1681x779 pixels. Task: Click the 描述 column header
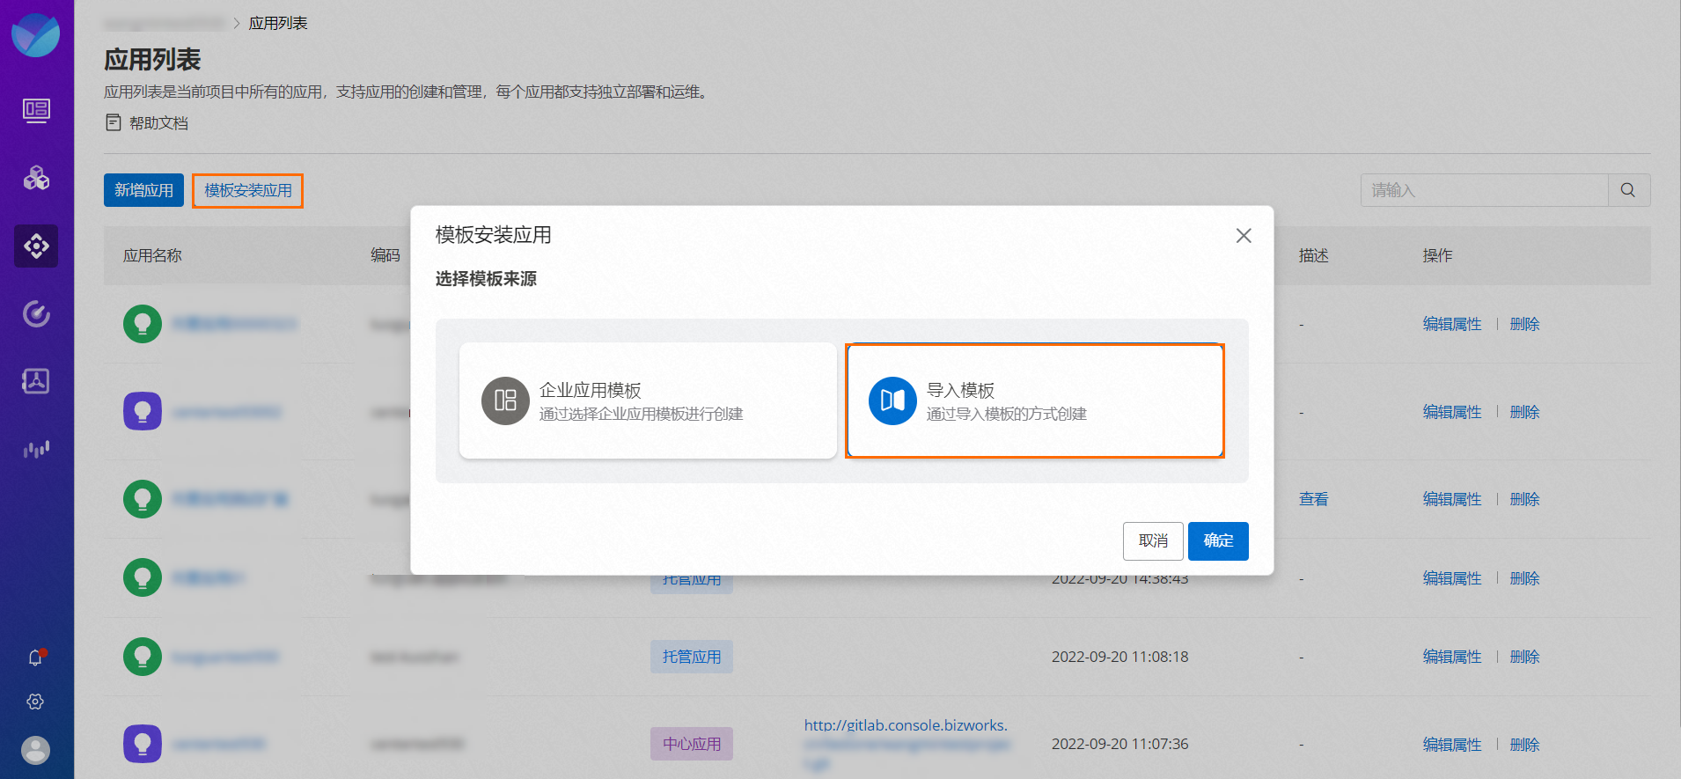1314,255
